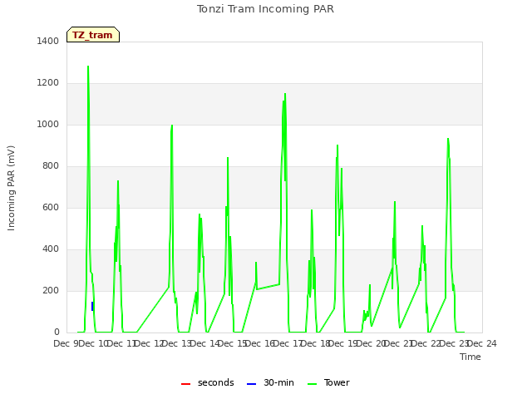Image resolution: width=532 pixels, height=399 pixels.
Task: Click the 800 y-axis tick label
Action: click(51, 166)
